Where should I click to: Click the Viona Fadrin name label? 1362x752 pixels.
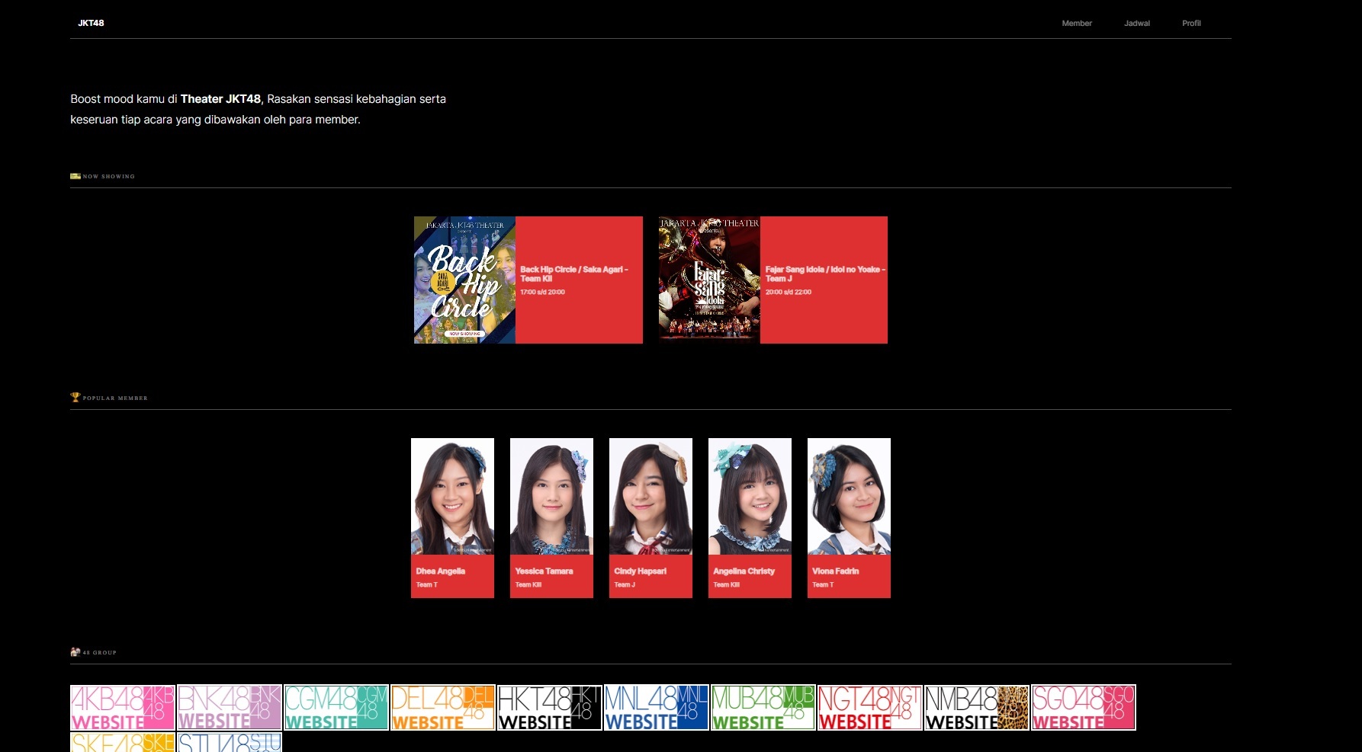click(835, 571)
